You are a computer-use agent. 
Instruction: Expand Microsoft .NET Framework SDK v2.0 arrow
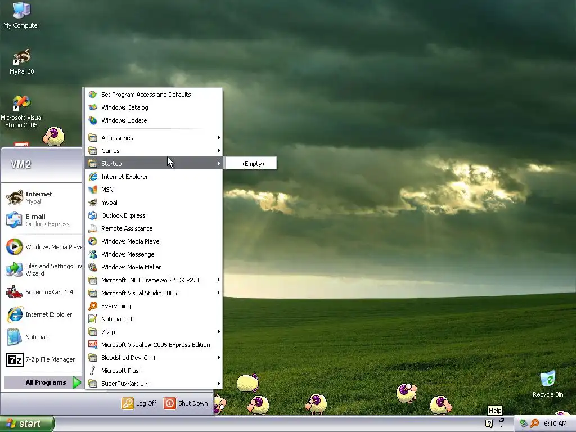point(219,280)
